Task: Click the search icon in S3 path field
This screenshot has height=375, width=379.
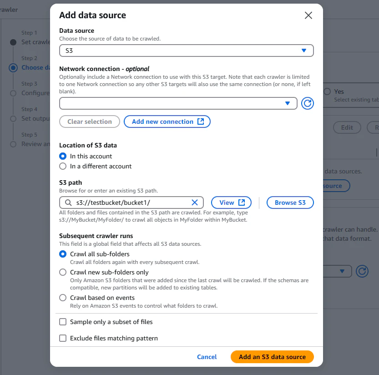Action: 68,203
